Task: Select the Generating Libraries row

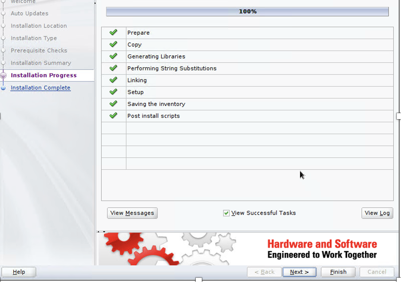Action: pos(247,57)
